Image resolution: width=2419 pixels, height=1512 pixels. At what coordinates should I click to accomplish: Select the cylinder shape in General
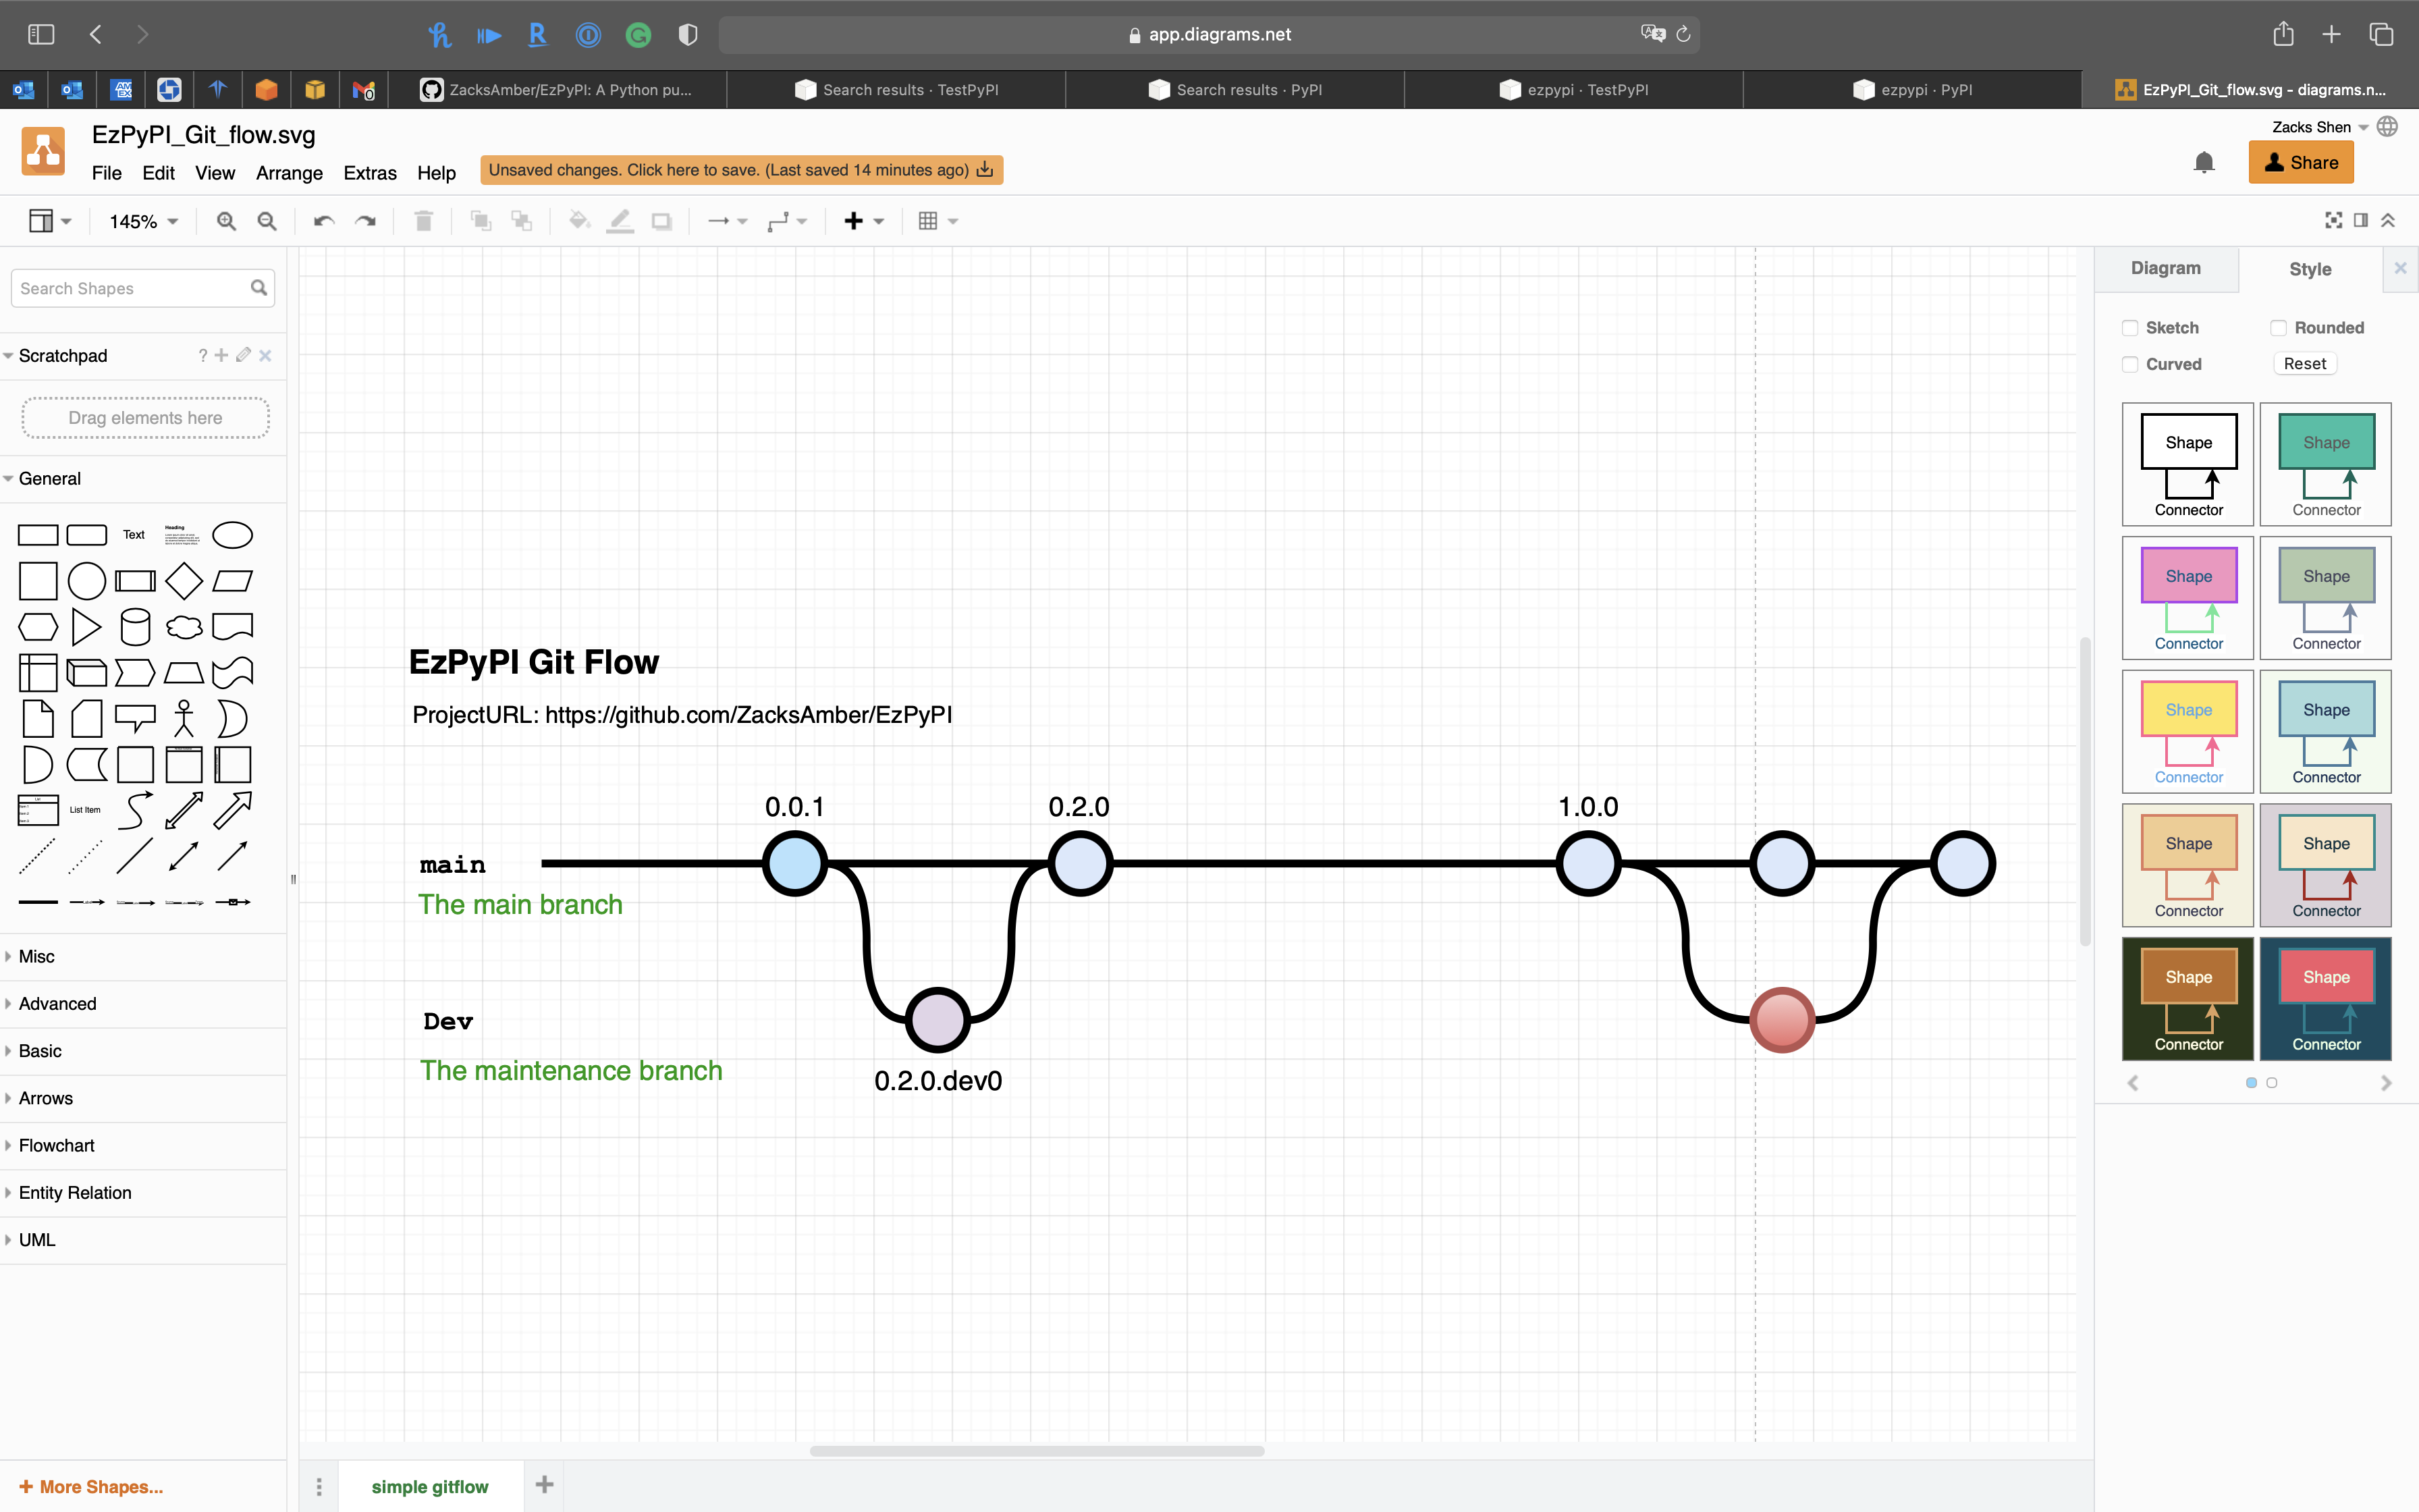click(135, 627)
